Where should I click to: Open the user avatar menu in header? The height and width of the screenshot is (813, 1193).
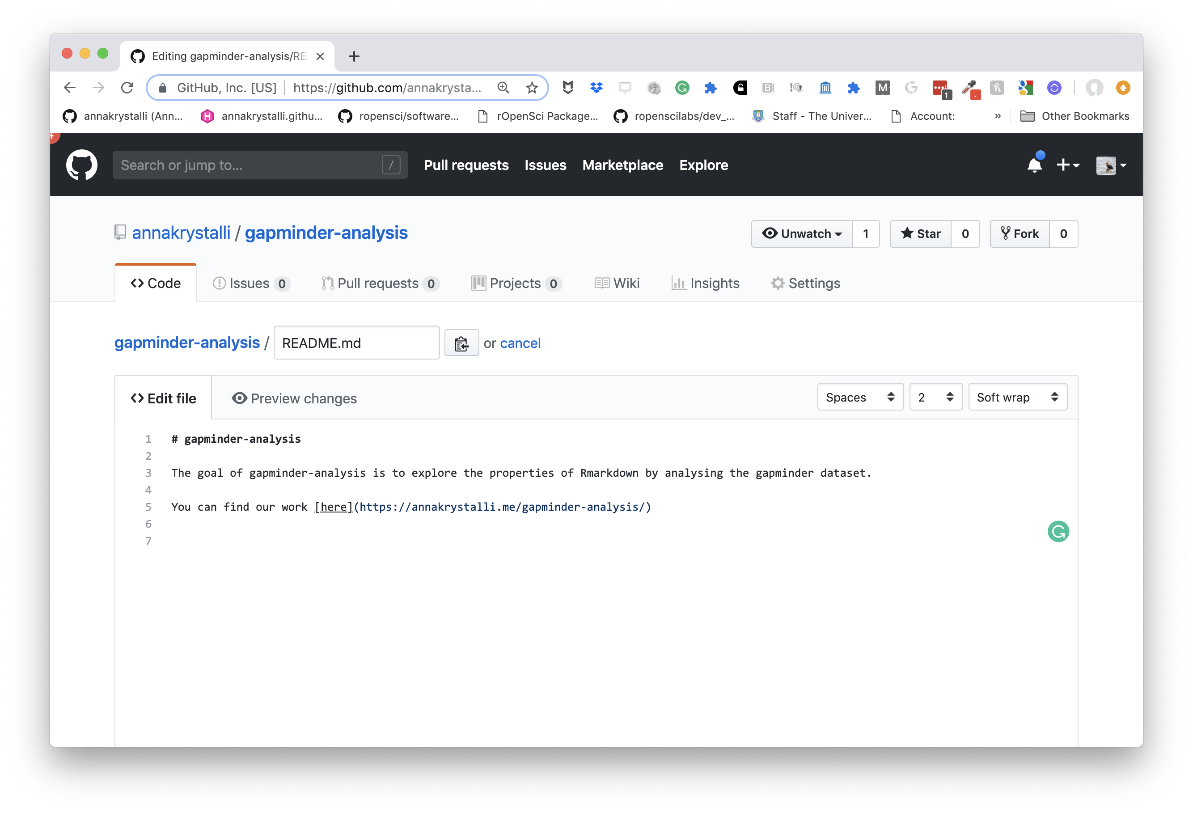1111,165
